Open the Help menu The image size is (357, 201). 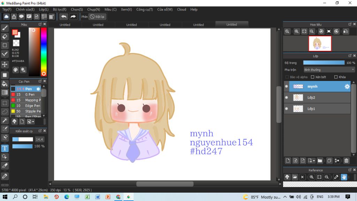(x=194, y=9)
